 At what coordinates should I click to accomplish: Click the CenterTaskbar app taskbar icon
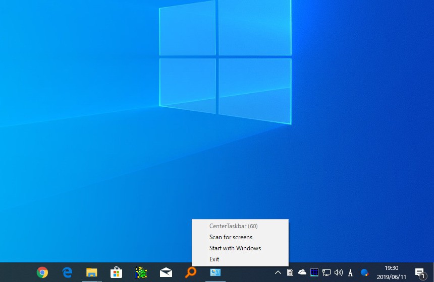coord(215,272)
